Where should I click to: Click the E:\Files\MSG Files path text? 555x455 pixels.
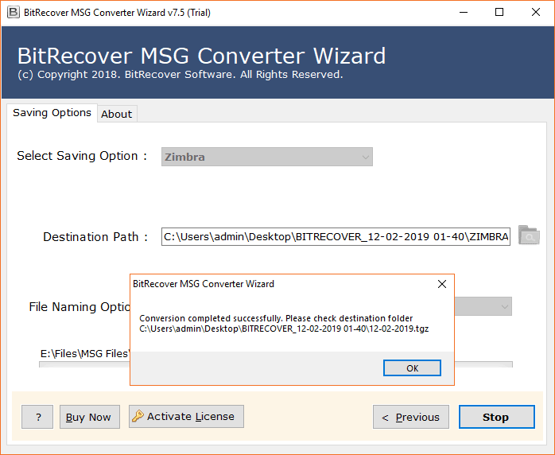pos(85,353)
